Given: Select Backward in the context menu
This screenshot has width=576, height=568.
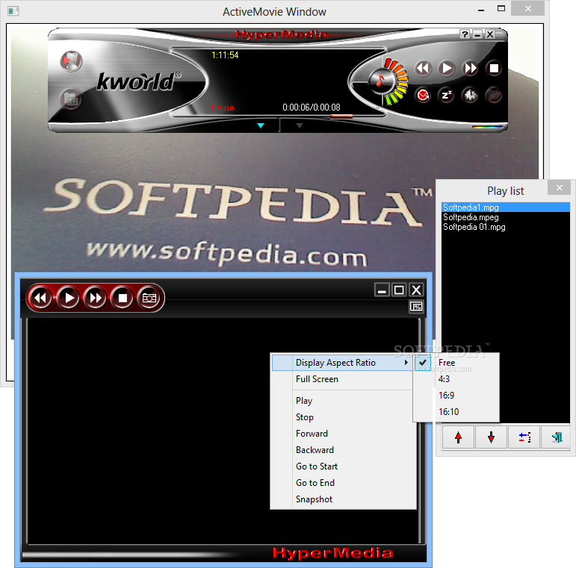Looking at the screenshot, I should click(x=342, y=450).
